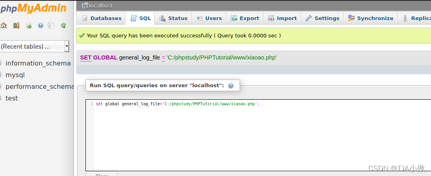
Task: Switch to the SQL tab
Action: coord(140,18)
